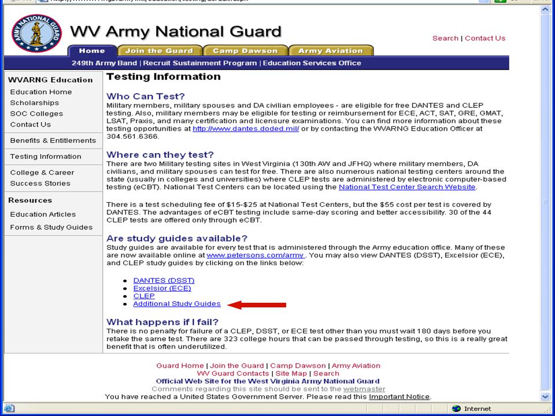Click the Internet globe icon in status bar
Image resolution: width=555 pixels, height=416 pixels.
click(x=456, y=408)
